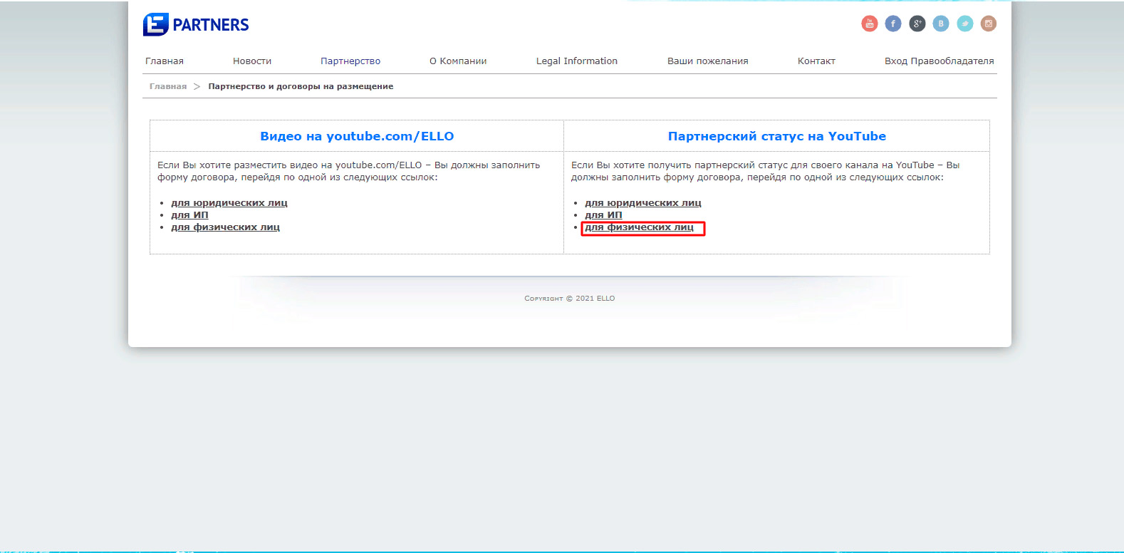Open 'для юридических лиц' under Видео на youtube.com/ELLO
Screen dimensions: 1124x553
click(229, 203)
